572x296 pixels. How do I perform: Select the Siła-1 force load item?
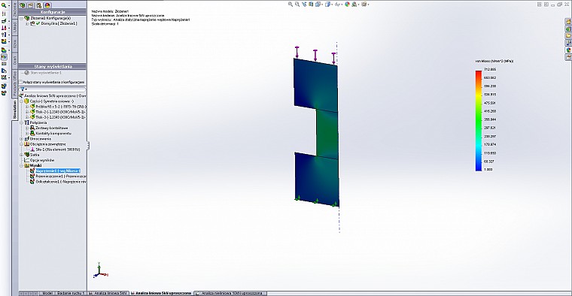click(57, 150)
